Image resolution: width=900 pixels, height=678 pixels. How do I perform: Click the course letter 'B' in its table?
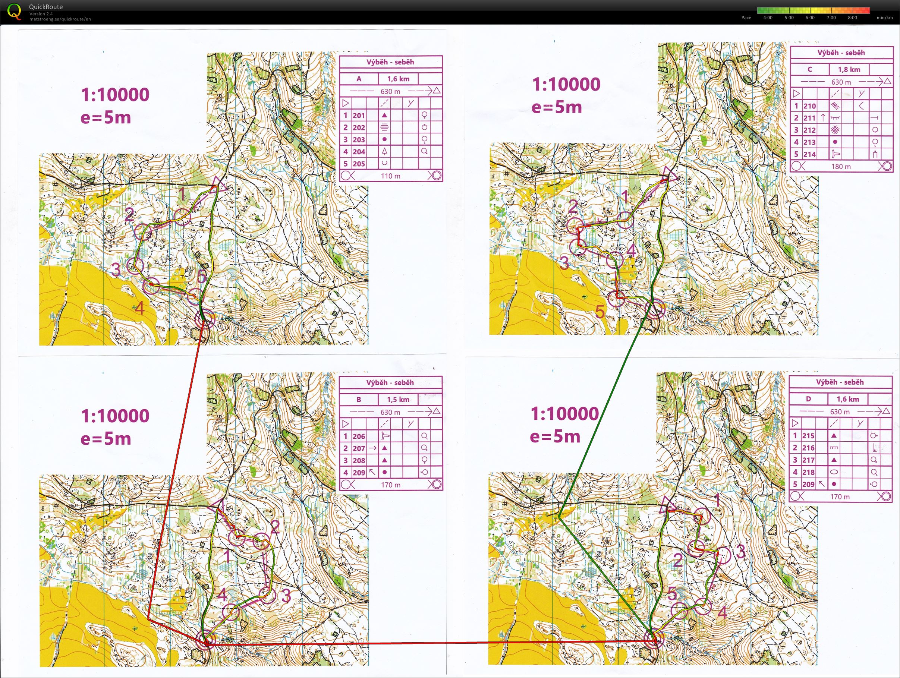point(359,400)
